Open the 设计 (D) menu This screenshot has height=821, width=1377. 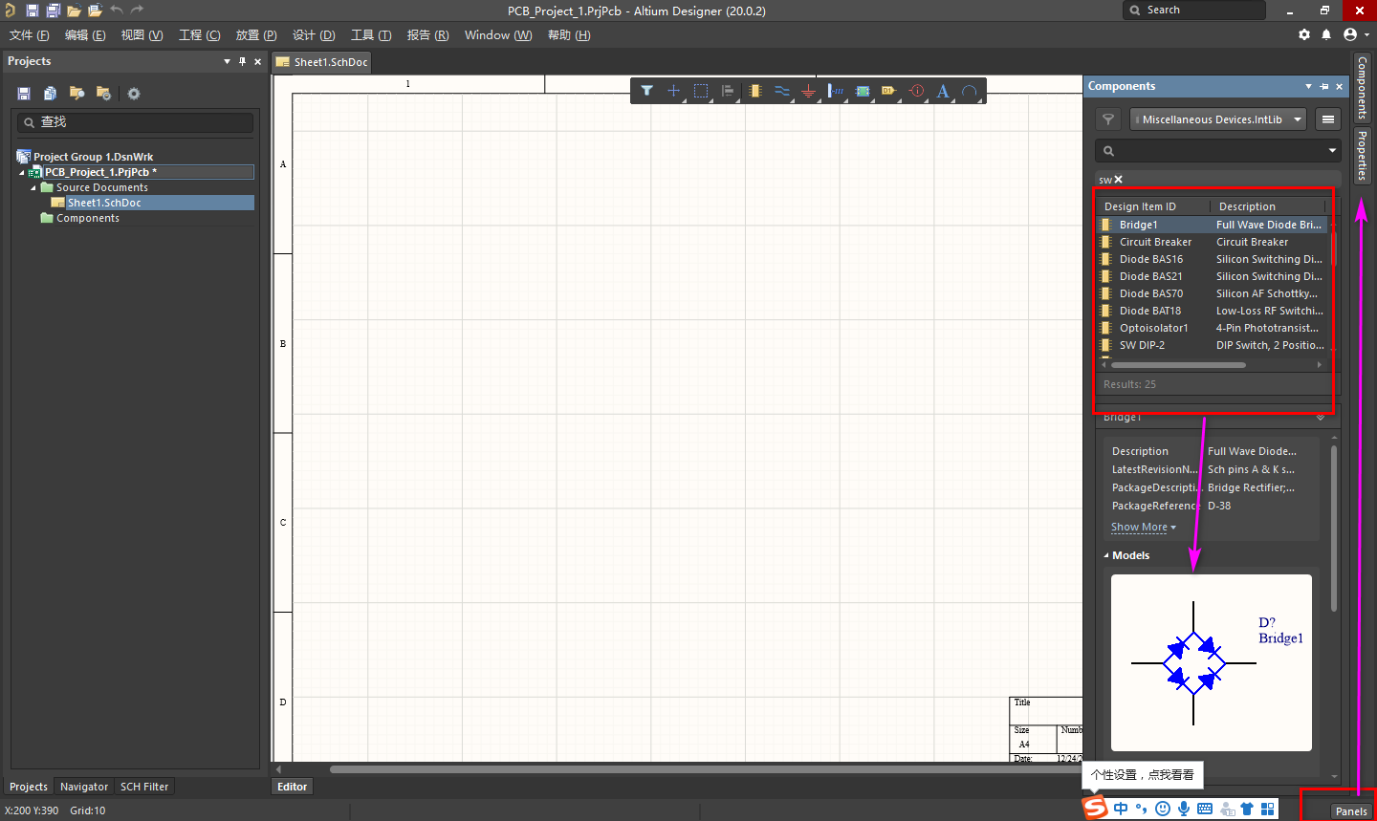point(314,35)
